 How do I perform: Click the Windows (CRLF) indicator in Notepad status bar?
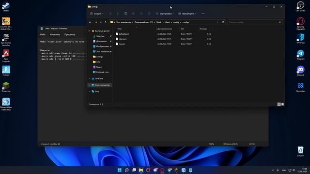(x=231, y=144)
